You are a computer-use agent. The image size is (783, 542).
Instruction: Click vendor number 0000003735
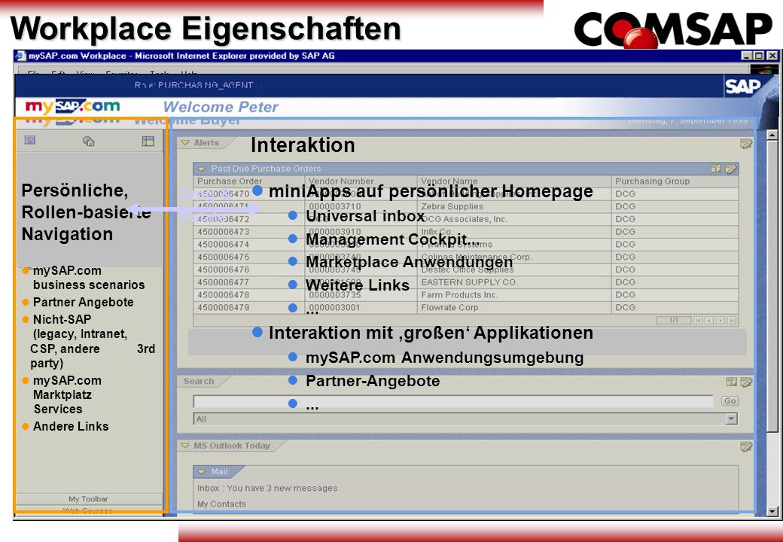pos(334,295)
